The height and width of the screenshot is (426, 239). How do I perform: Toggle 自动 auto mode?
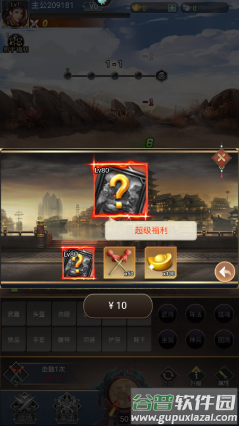click(x=168, y=376)
